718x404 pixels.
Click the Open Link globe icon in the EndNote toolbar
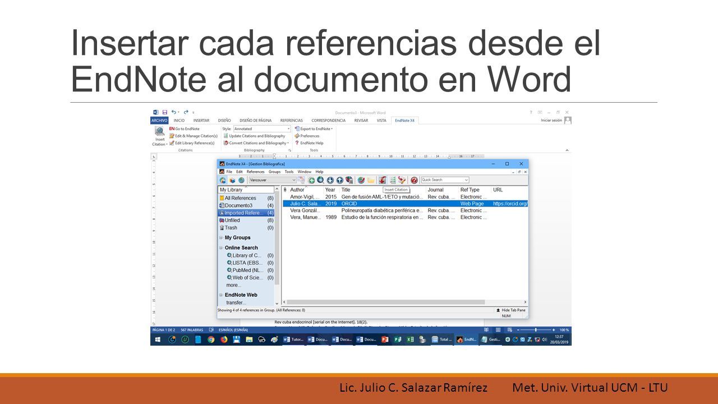pos(361,180)
